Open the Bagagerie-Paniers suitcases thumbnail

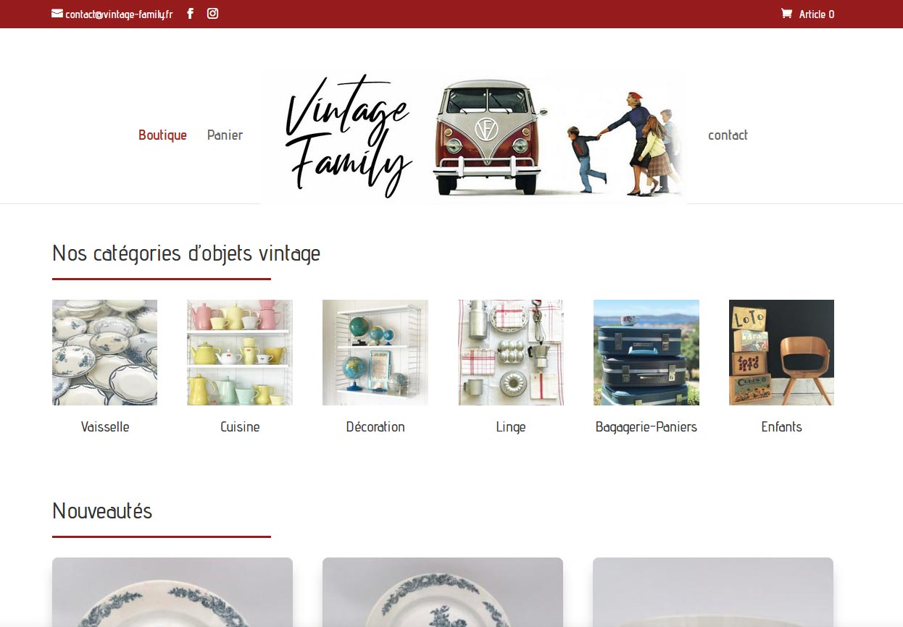click(646, 353)
